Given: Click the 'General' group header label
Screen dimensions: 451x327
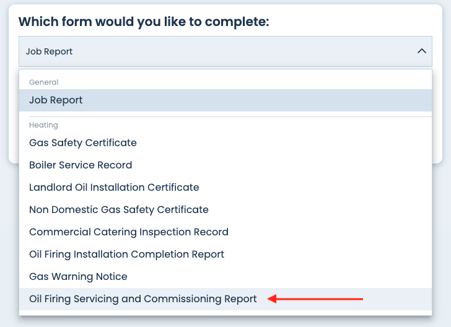Looking at the screenshot, I should tap(43, 82).
